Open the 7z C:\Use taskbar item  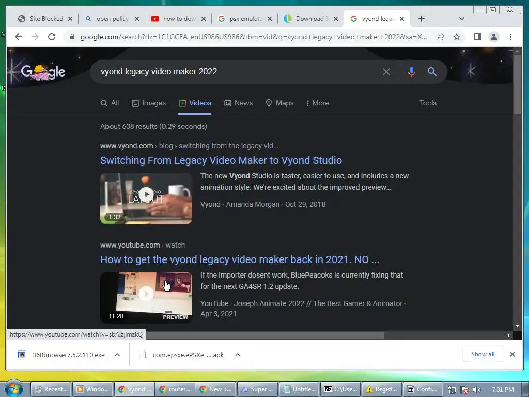(x=340, y=389)
